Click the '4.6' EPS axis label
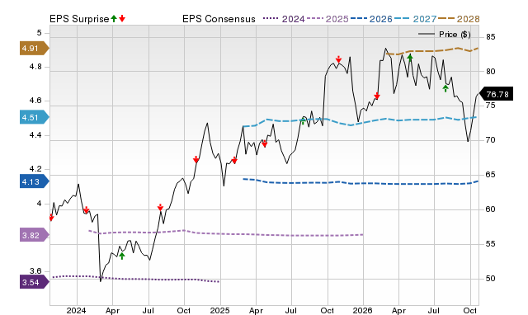This screenshot has width=528, height=315. (x=35, y=101)
